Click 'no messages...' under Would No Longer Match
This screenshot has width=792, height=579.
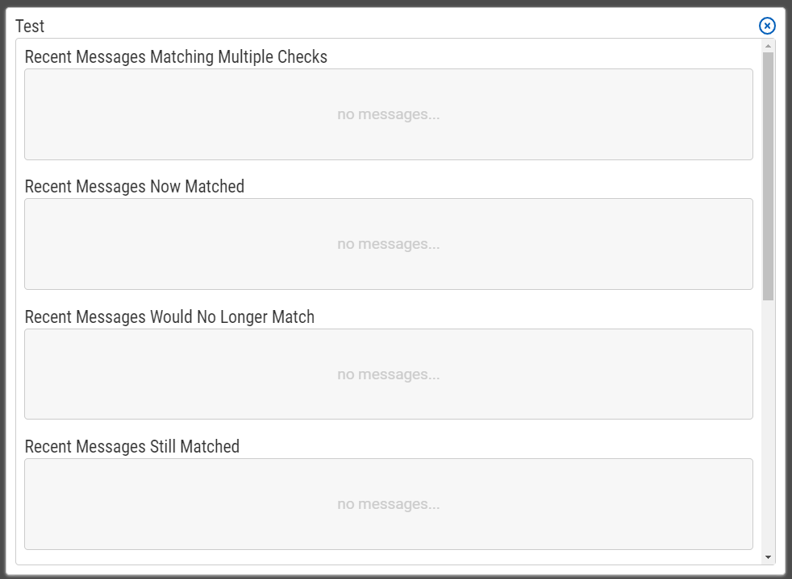pyautogui.click(x=389, y=374)
